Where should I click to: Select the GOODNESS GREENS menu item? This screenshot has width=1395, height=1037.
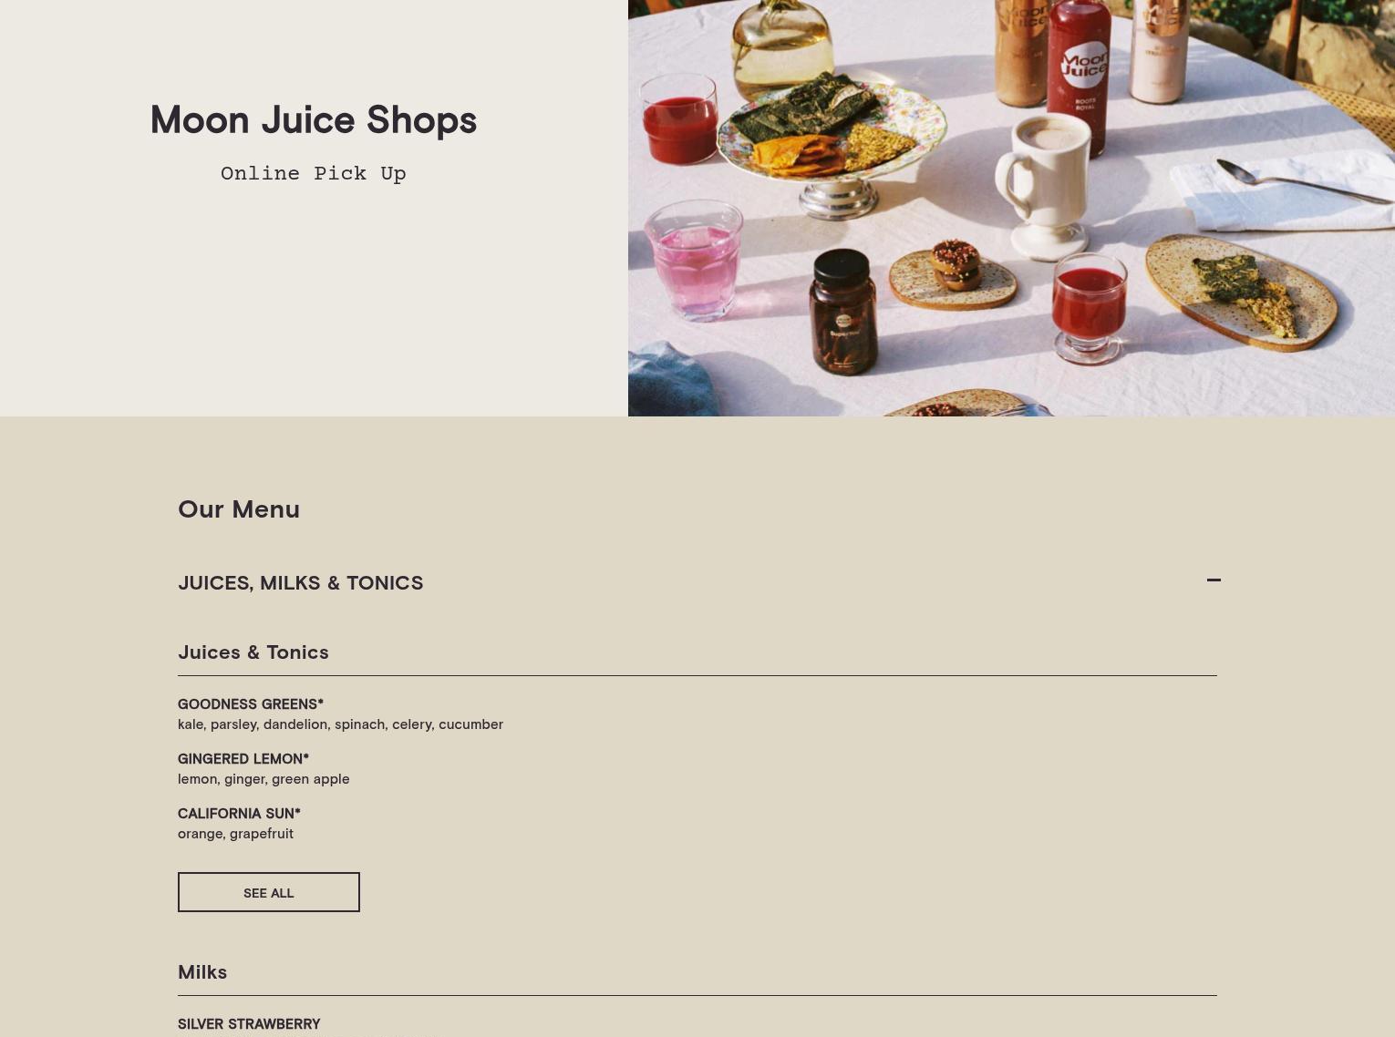(x=251, y=703)
